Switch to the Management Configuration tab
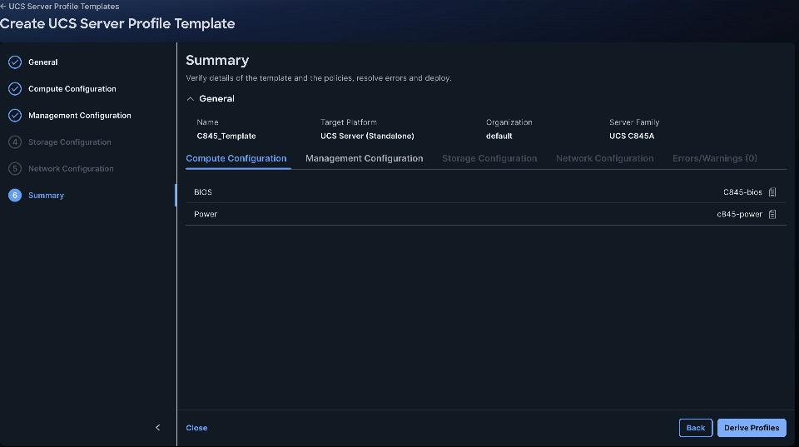Viewport: 799px width, 447px height. click(x=365, y=158)
